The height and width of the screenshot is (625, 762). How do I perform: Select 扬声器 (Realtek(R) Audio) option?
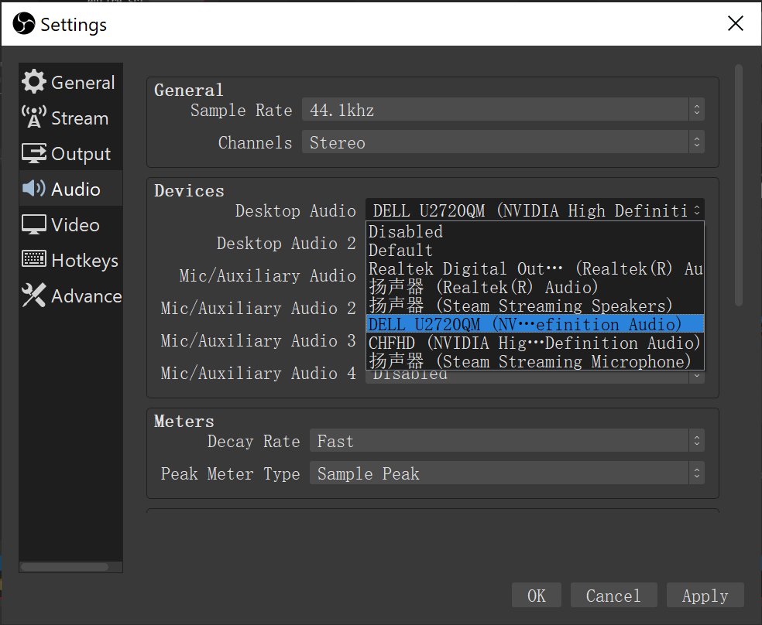[534, 287]
